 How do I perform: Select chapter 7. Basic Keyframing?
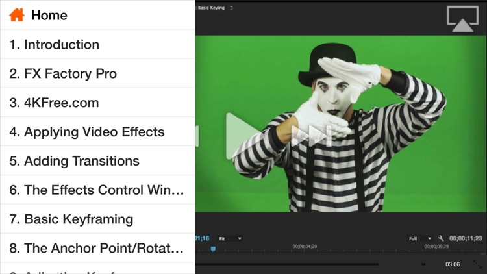[97, 219]
